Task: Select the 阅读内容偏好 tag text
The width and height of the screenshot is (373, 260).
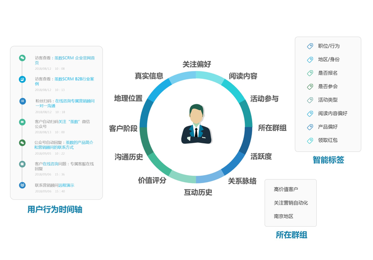Action: point(333,114)
